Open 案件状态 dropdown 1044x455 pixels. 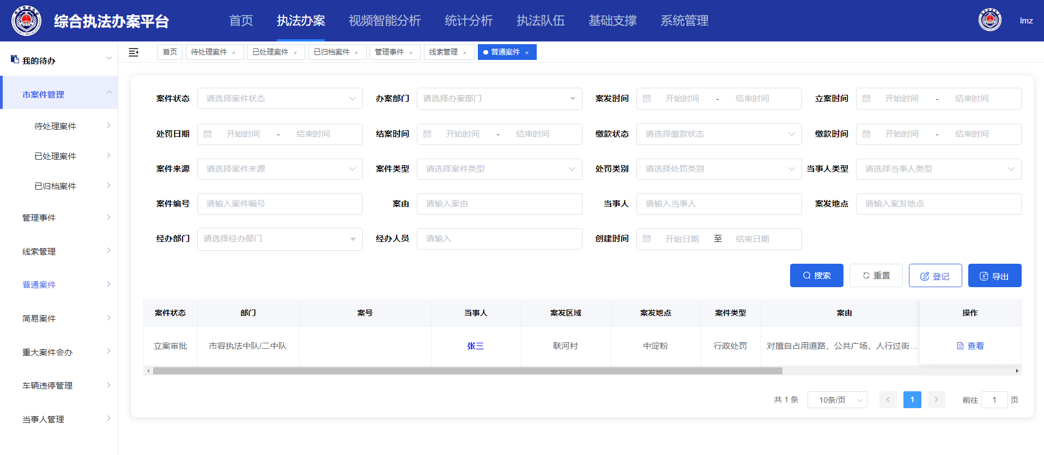pos(280,99)
